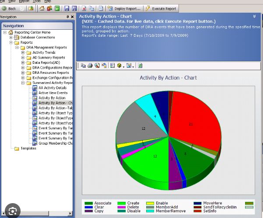Click the MoveHere legend entry
Image resolution: width=263 pixels, height=218 pixels.
tap(208, 203)
